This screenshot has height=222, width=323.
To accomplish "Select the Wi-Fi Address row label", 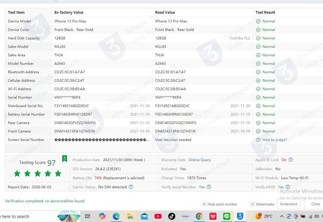I will [19, 89].
